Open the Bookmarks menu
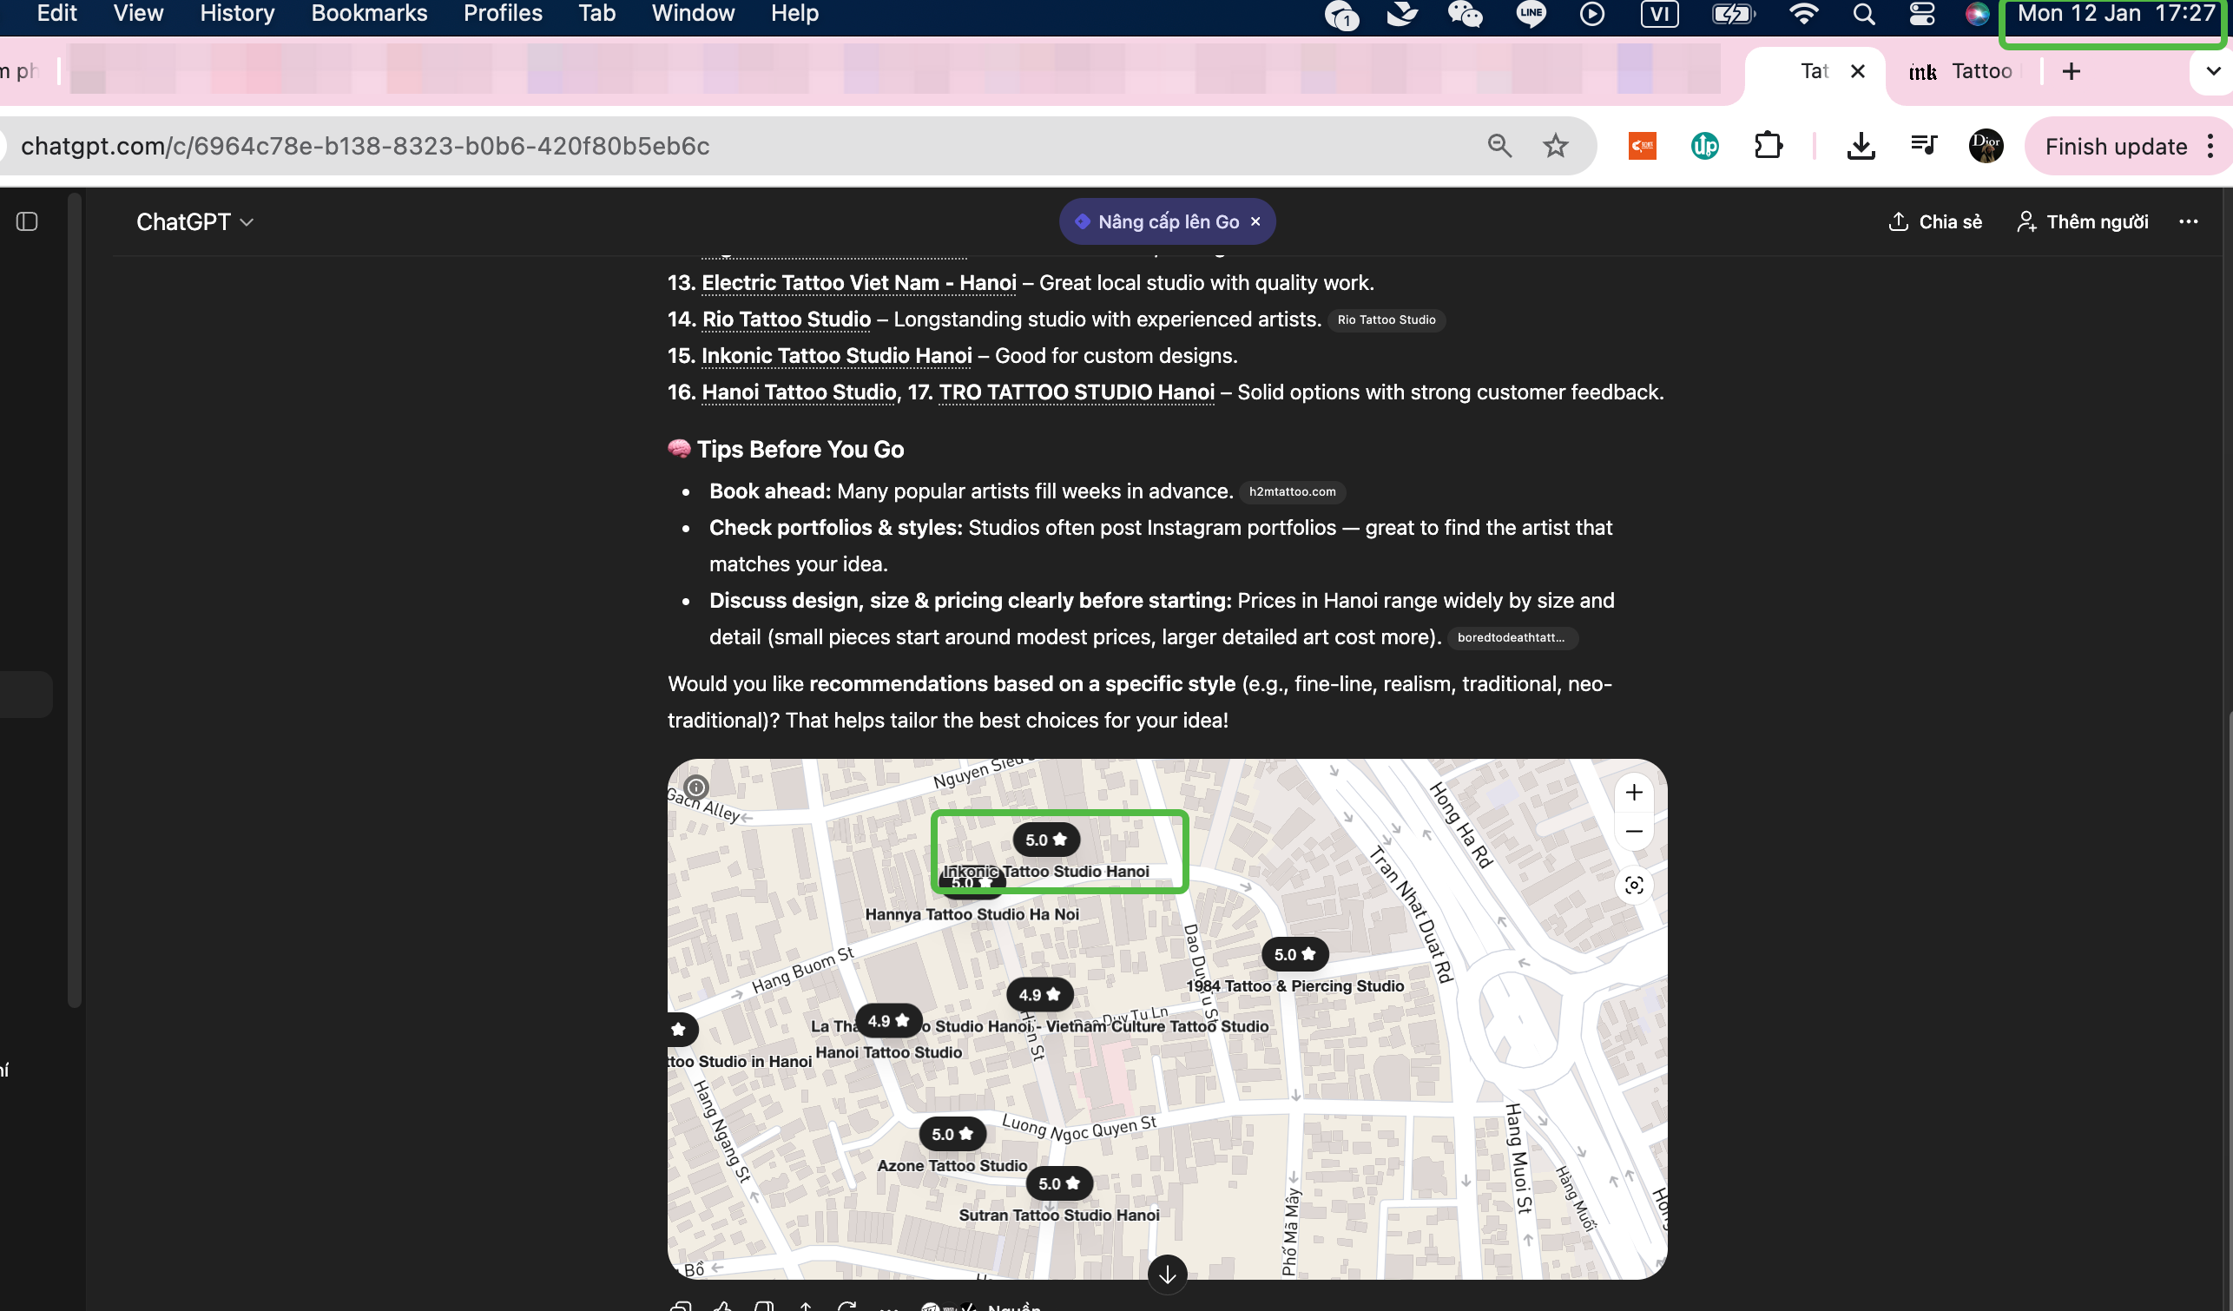Screen dimensions: 2233x1311 tap(369, 13)
